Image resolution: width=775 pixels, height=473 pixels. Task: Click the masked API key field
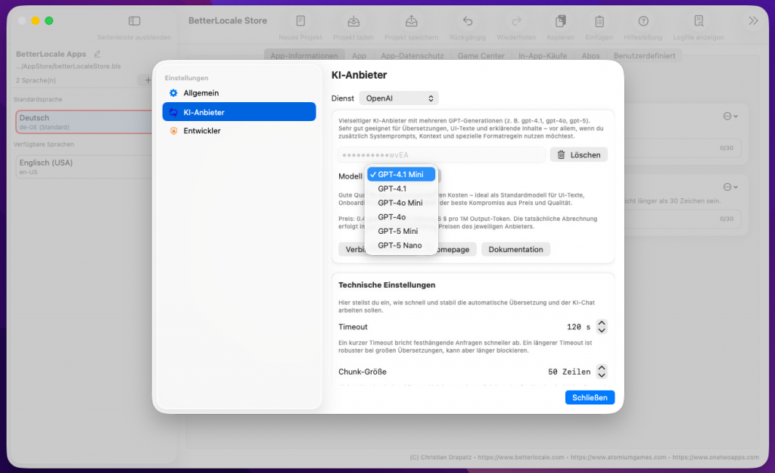[x=441, y=155]
